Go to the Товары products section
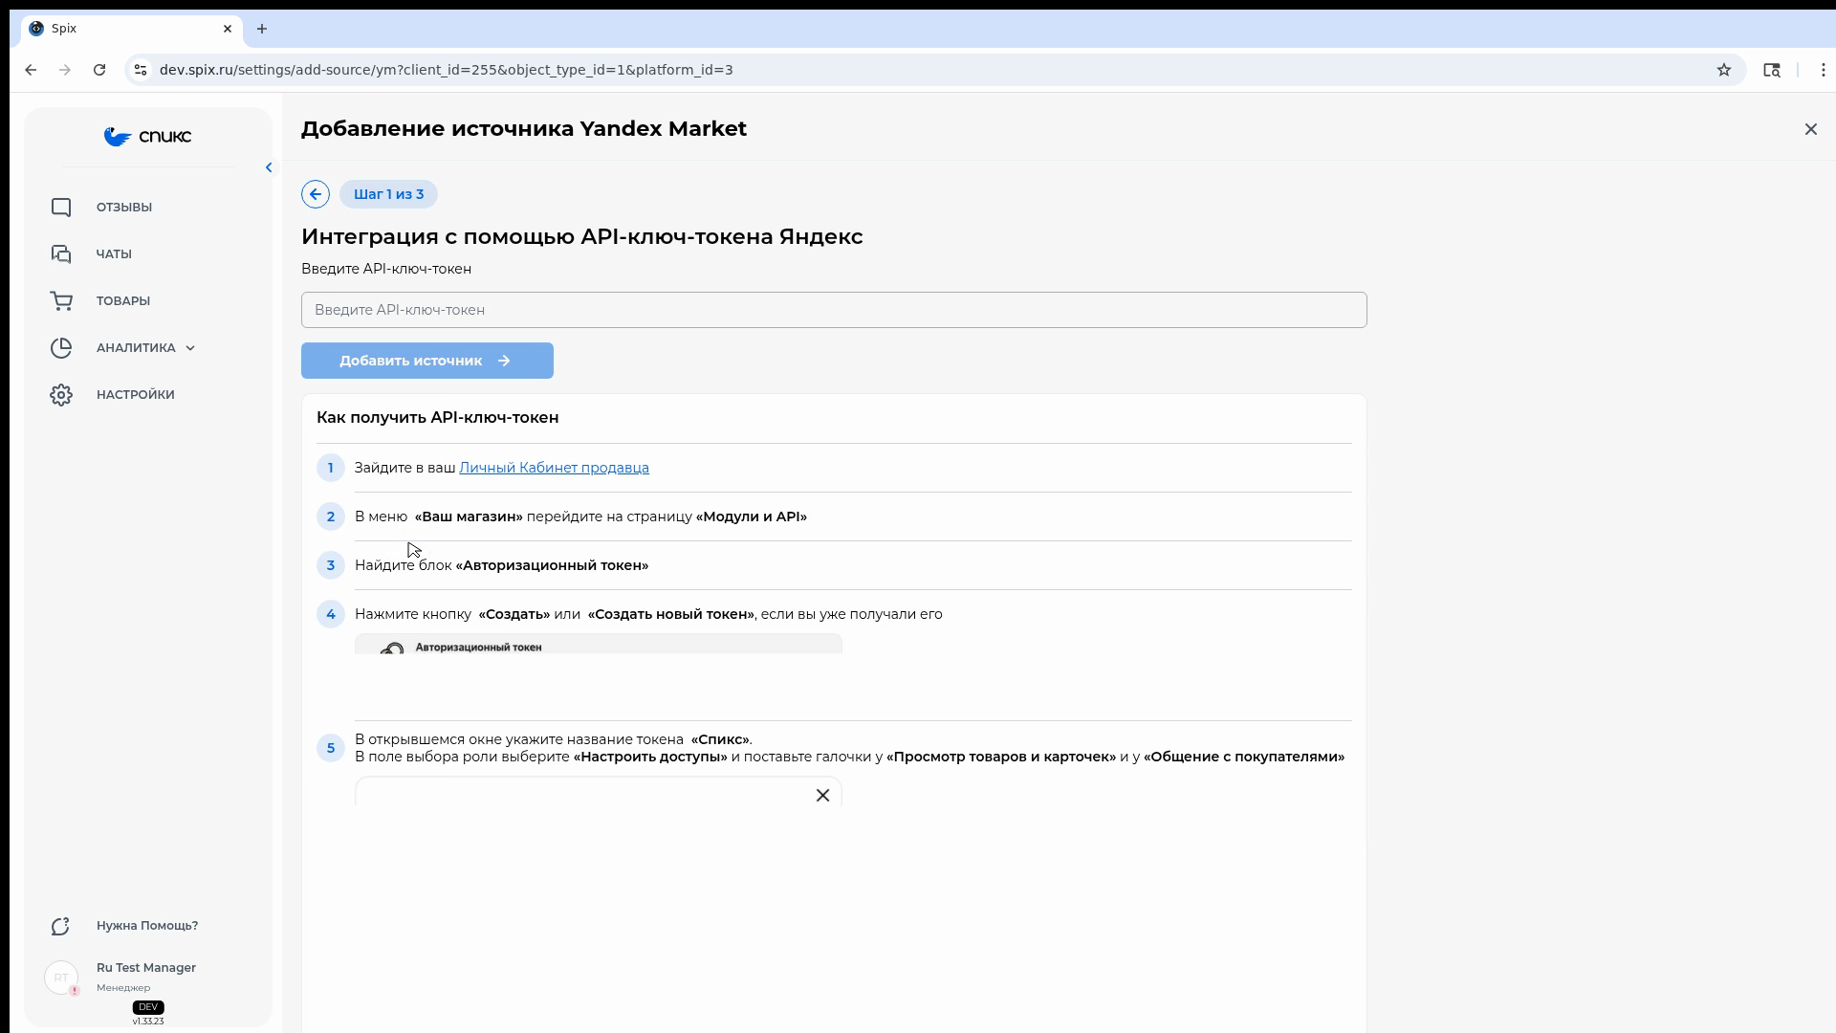Viewport: 1836px width, 1033px height. 123,301
